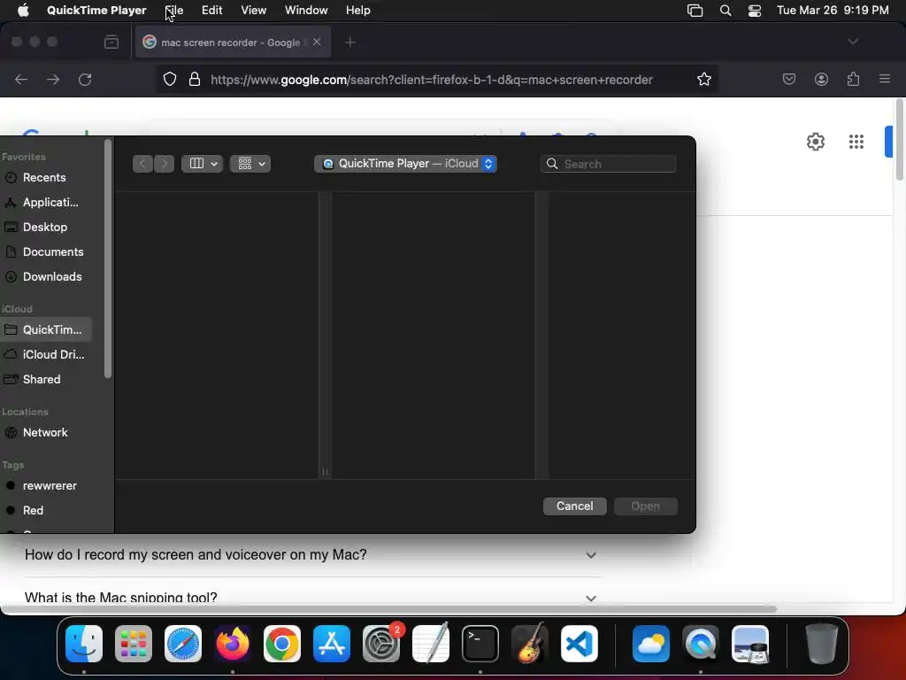Select Applications in the sidebar
Viewport: 906px width, 680px height.
point(44,203)
